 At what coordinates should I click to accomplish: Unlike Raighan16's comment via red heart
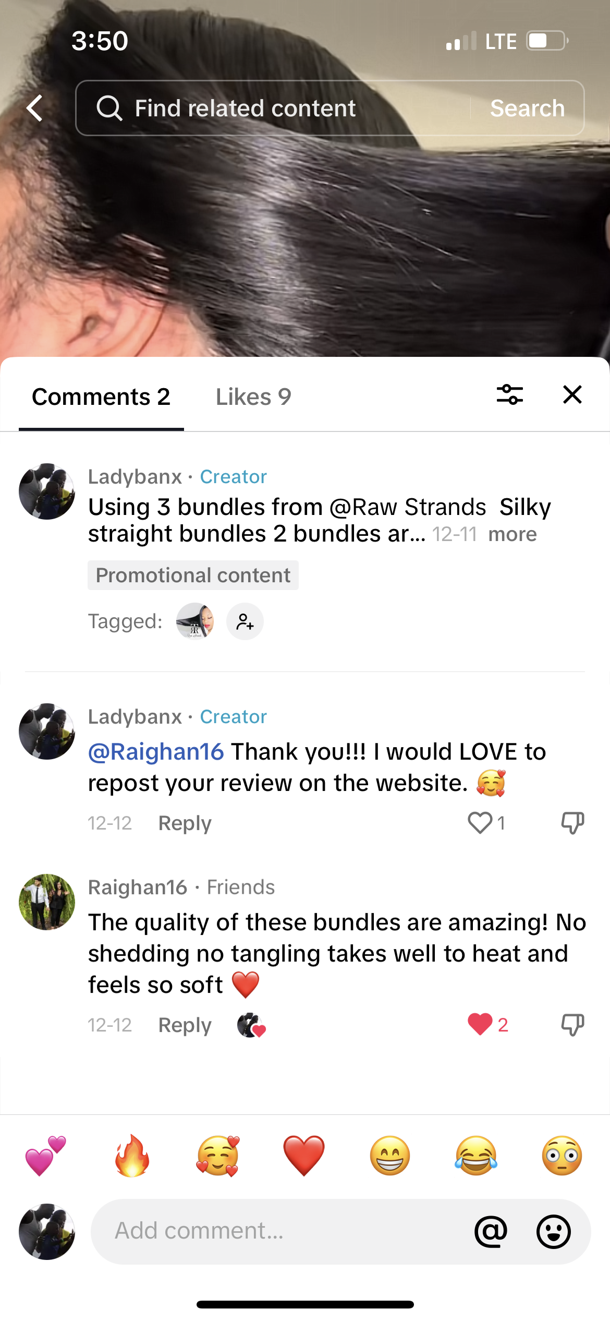point(480,1025)
